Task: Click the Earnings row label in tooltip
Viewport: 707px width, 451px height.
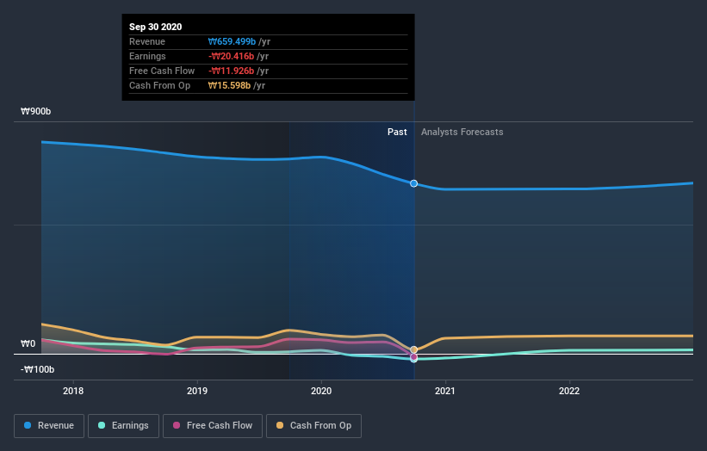Action: tap(147, 56)
